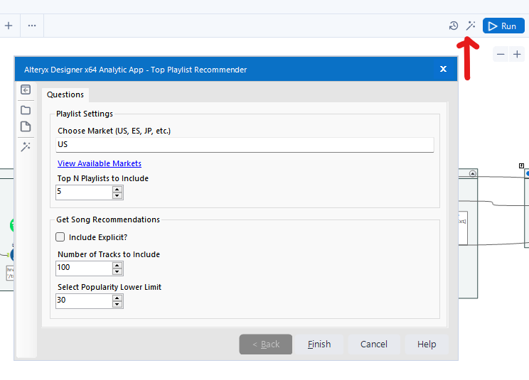Screen dimensions: 529x380
Task: Click the Choose Market text field
Action: [245, 144]
